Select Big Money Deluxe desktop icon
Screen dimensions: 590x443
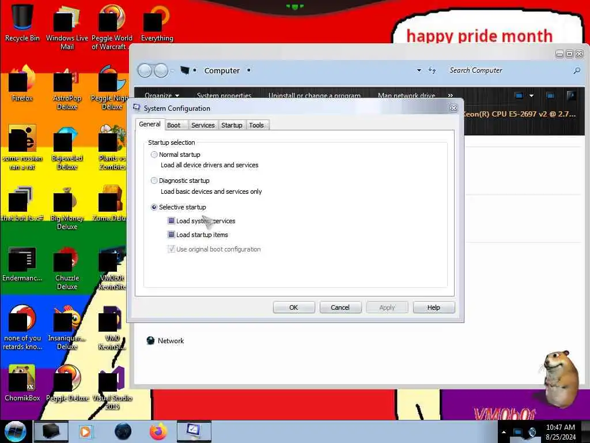click(x=67, y=208)
